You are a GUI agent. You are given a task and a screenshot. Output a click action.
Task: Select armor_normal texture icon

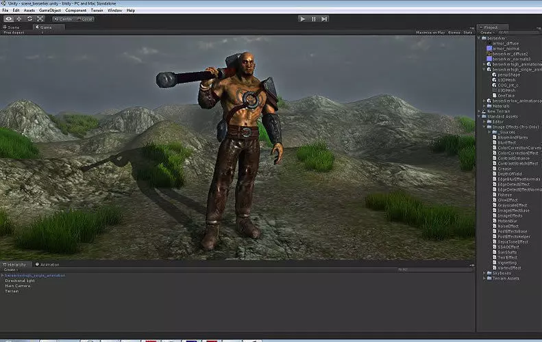click(489, 49)
